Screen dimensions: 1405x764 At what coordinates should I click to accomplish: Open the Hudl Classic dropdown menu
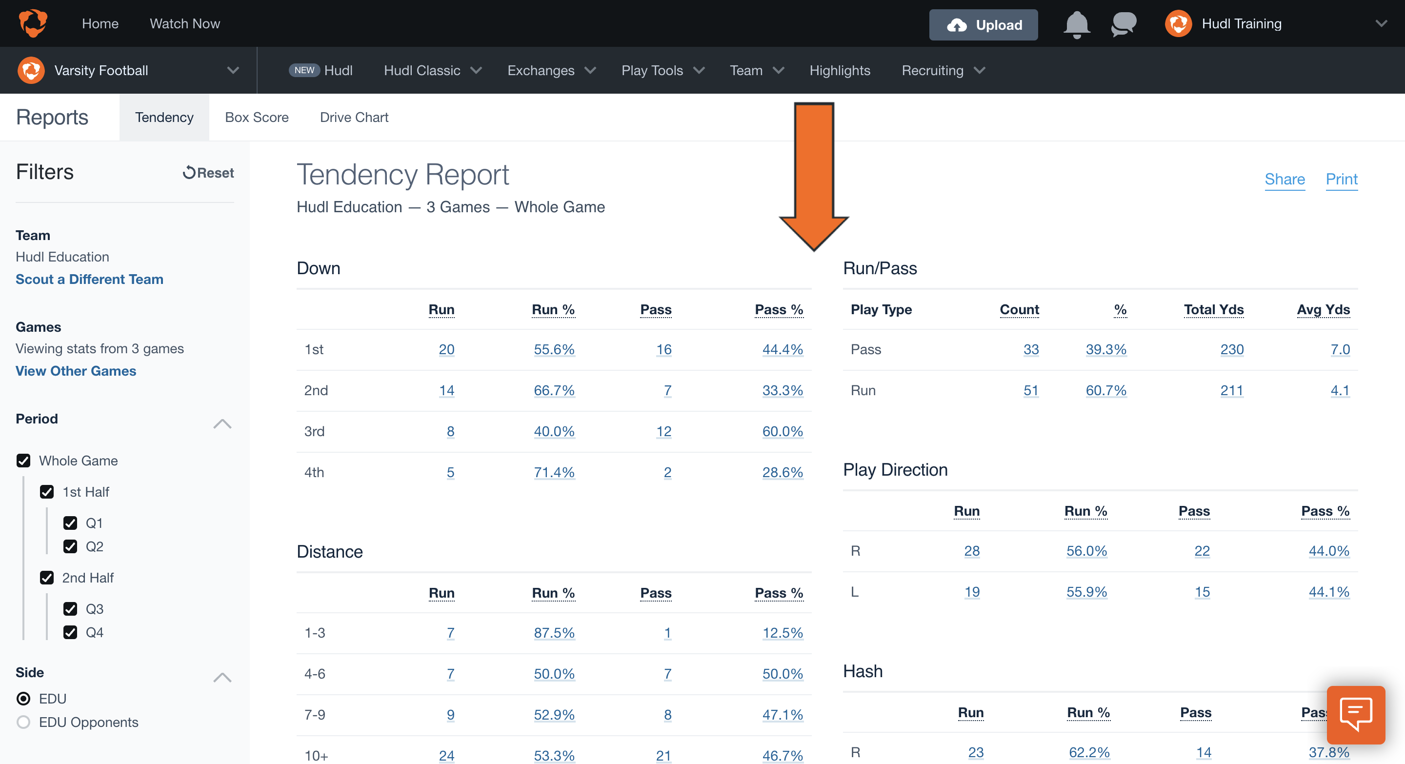coord(433,70)
